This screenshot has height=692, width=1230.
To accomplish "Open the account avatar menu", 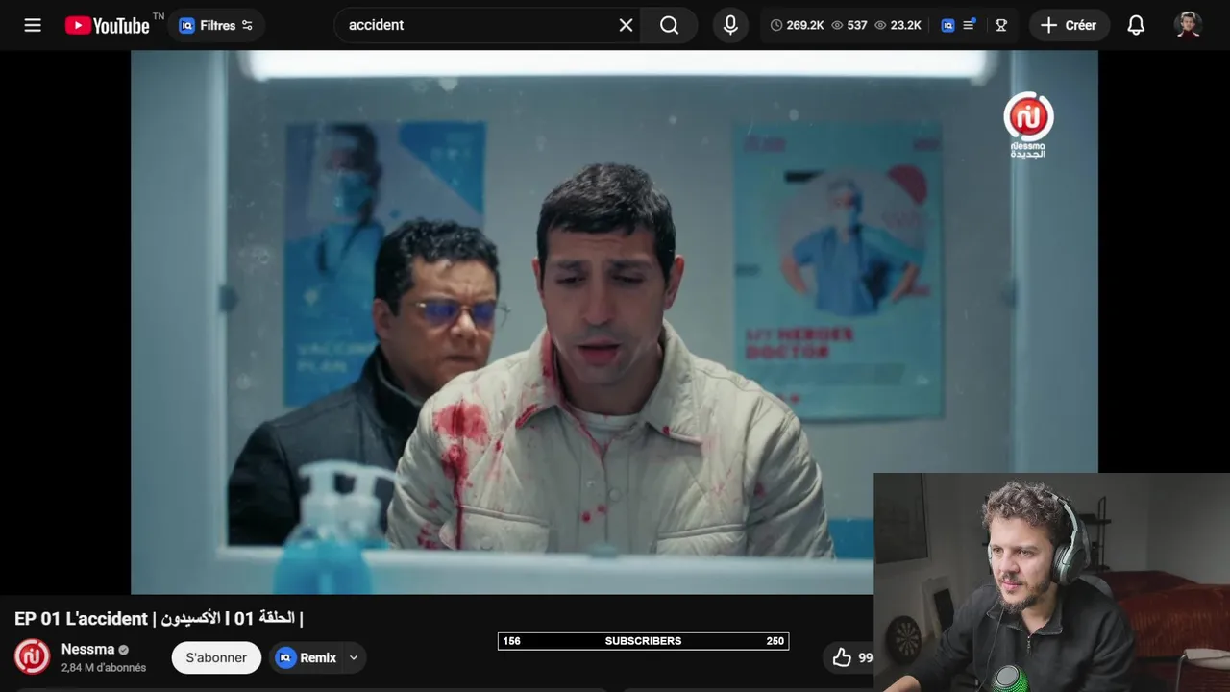I will [x=1189, y=25].
